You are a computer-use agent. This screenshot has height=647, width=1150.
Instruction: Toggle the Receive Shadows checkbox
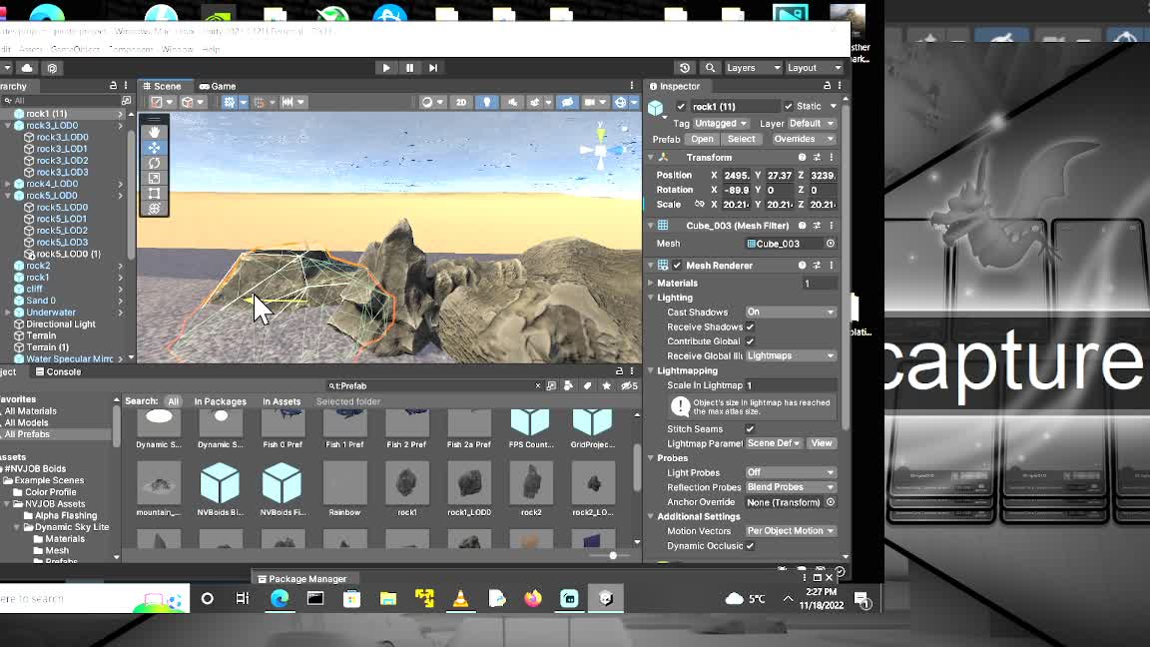pos(750,327)
